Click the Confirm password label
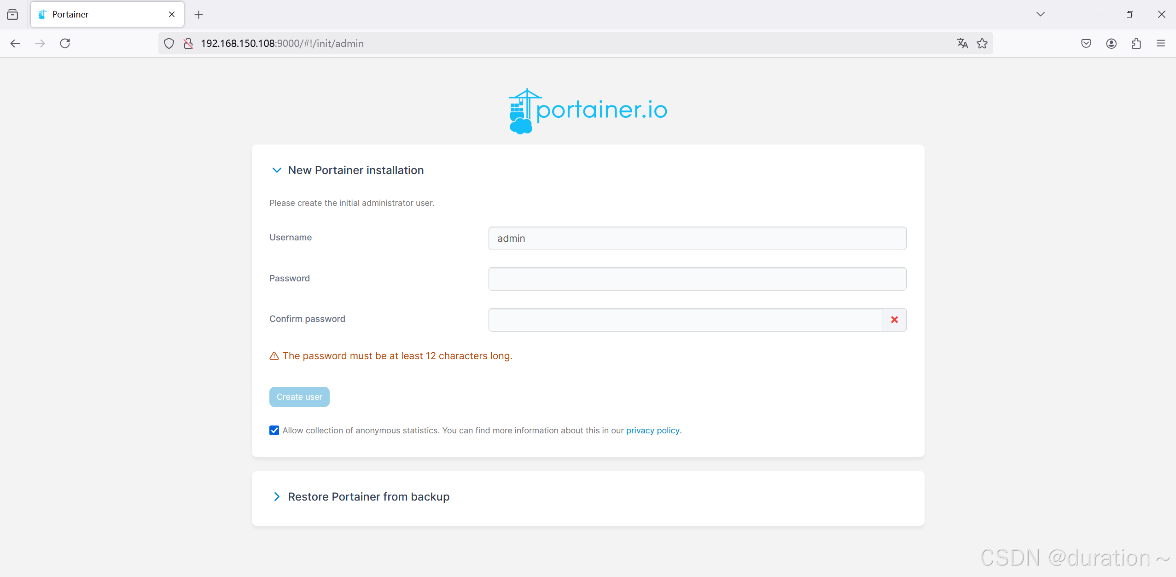Screen dimensions: 1176x577 click(307, 319)
